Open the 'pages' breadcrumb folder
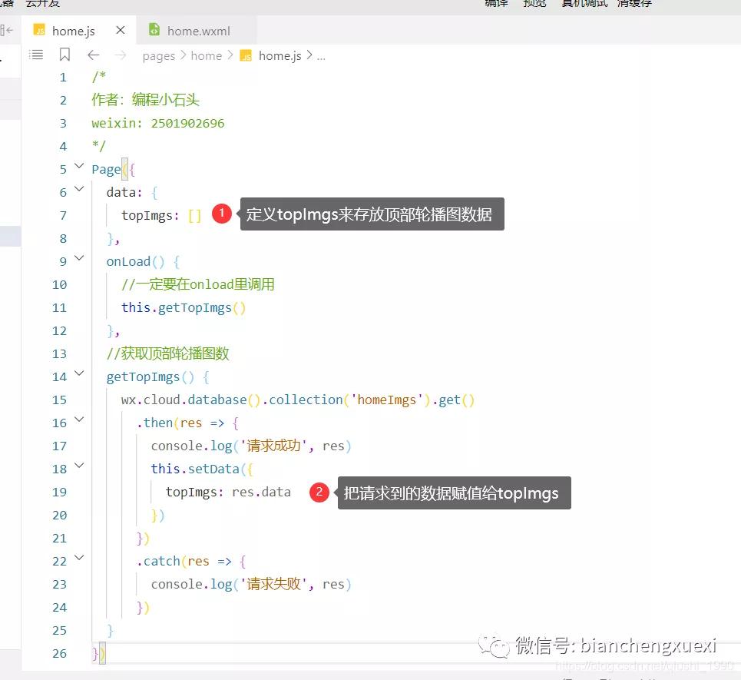The width and height of the screenshot is (741, 680). (x=159, y=55)
